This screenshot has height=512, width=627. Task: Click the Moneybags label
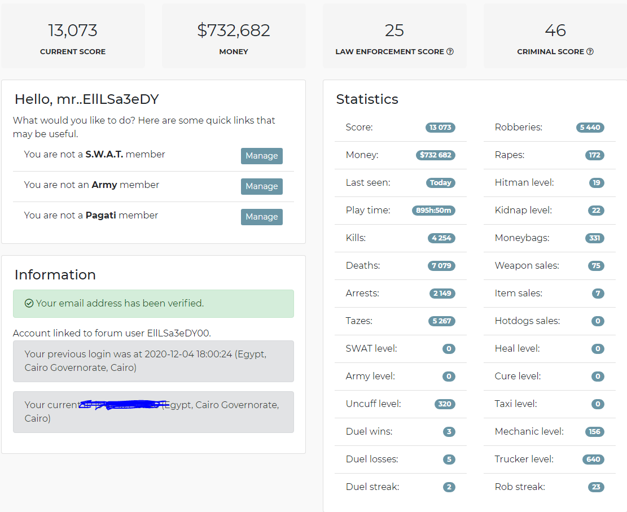(x=522, y=238)
